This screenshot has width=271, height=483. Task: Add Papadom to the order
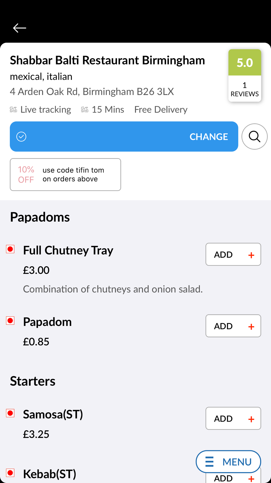click(233, 326)
